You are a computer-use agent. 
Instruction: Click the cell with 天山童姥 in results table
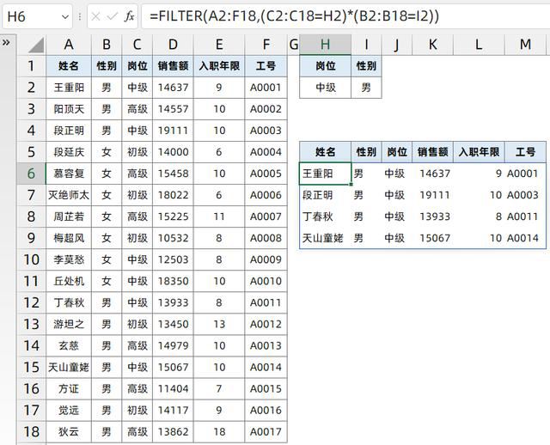pos(325,238)
